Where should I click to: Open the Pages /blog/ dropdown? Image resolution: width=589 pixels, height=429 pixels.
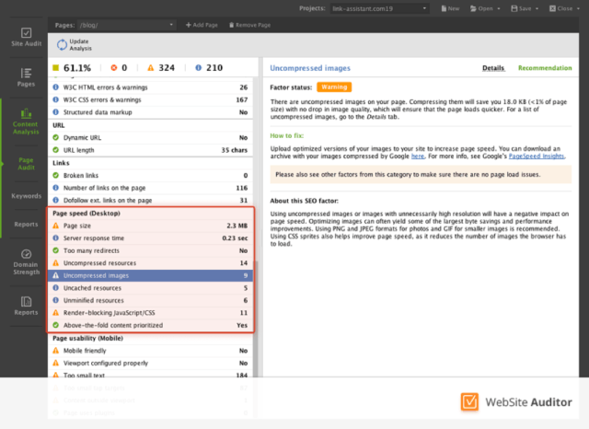(127, 25)
